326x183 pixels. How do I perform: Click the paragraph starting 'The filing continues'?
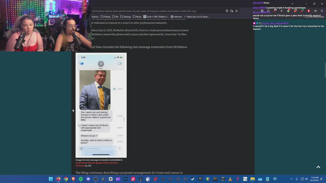coord(129,173)
